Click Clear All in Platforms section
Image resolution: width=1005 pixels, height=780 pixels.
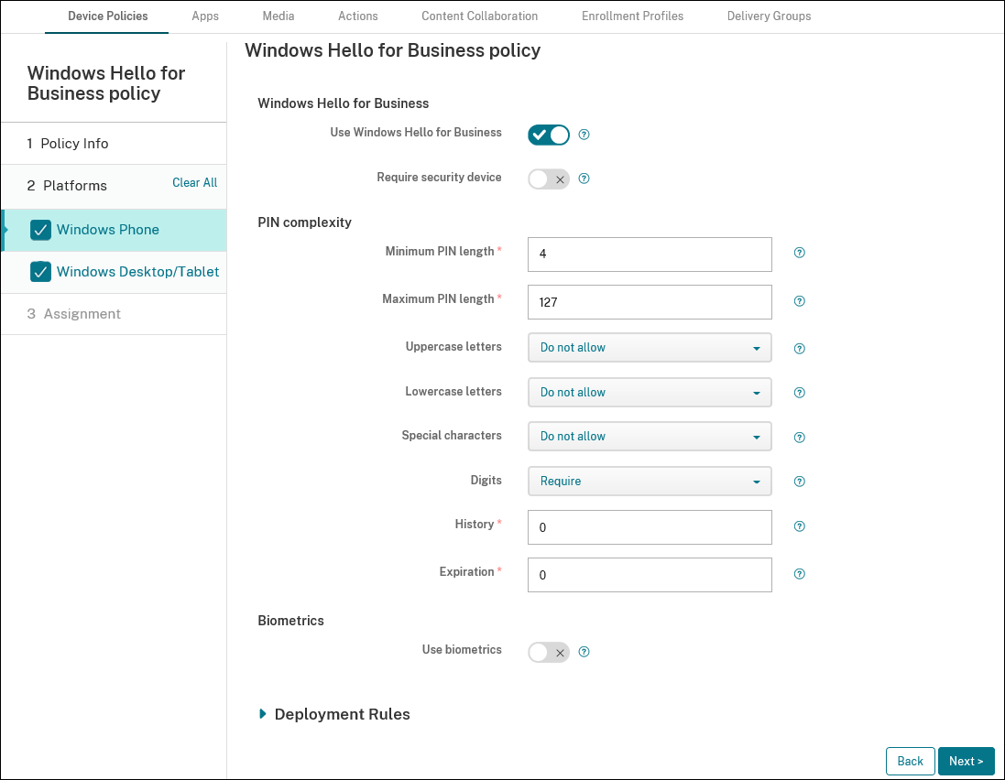[194, 182]
